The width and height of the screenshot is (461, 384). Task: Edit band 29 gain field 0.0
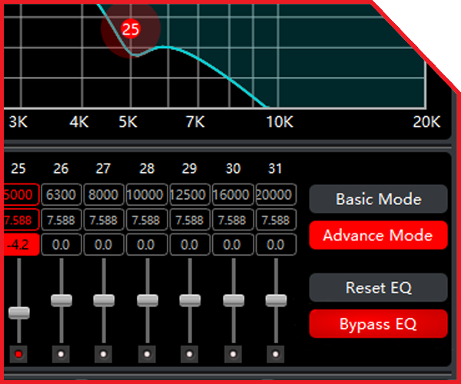point(190,244)
